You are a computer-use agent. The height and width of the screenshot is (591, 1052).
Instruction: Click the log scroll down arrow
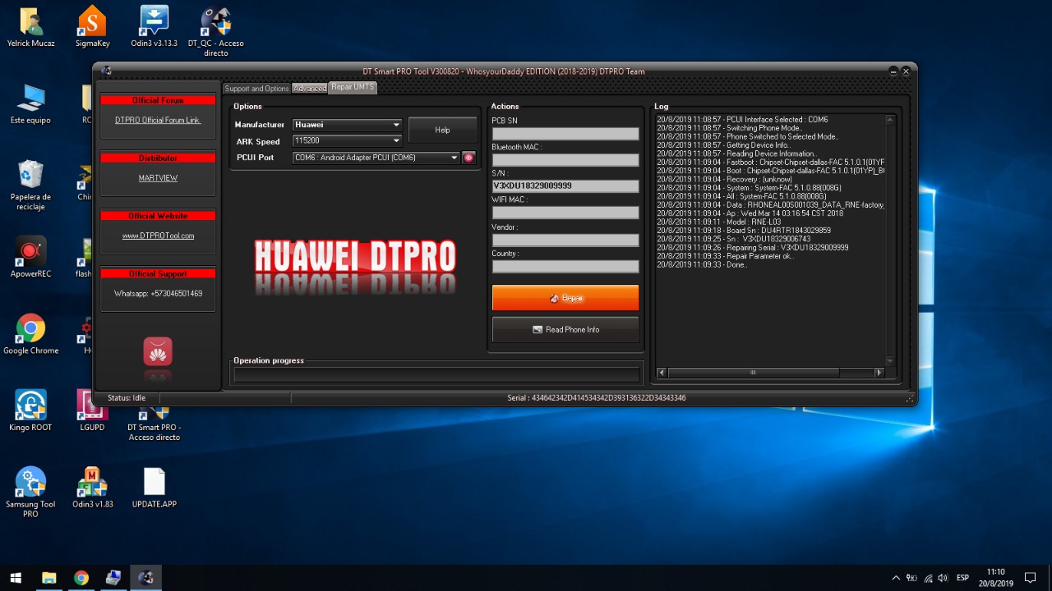click(x=889, y=361)
